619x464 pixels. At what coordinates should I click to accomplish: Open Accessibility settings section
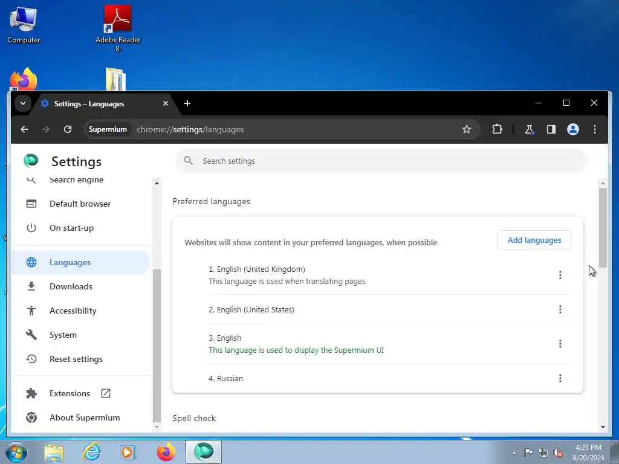(80, 311)
